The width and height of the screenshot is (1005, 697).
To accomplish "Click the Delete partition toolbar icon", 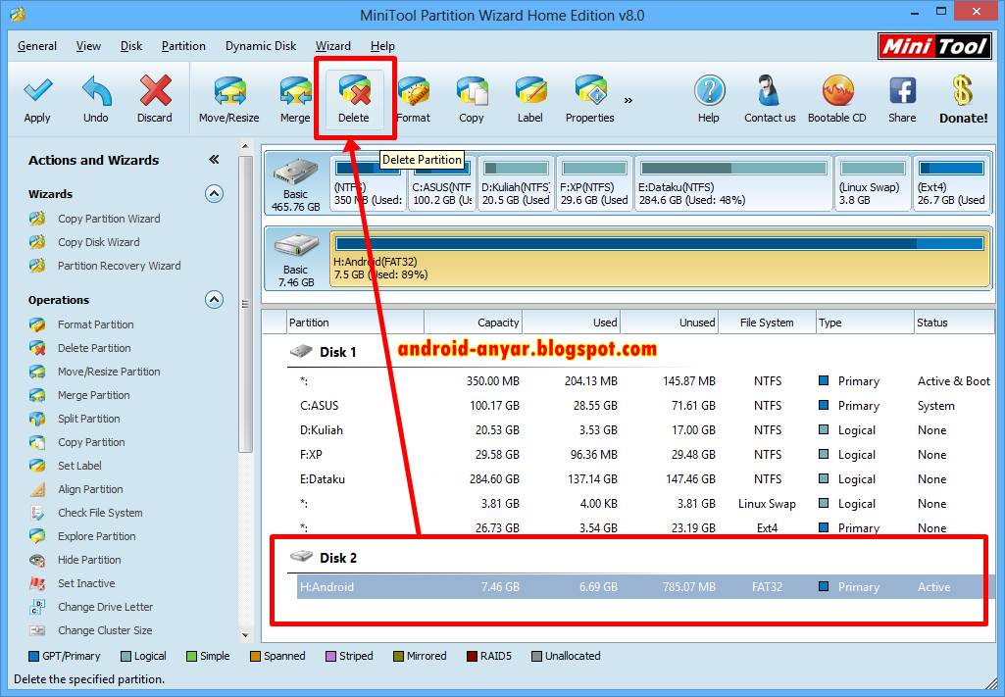I will 354,90.
